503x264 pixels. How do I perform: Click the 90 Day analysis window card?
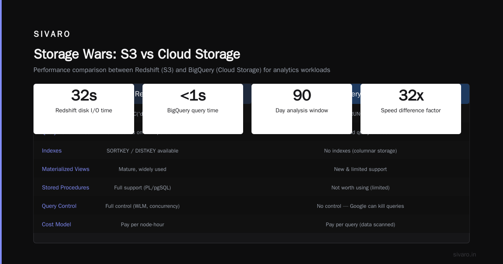click(x=302, y=109)
